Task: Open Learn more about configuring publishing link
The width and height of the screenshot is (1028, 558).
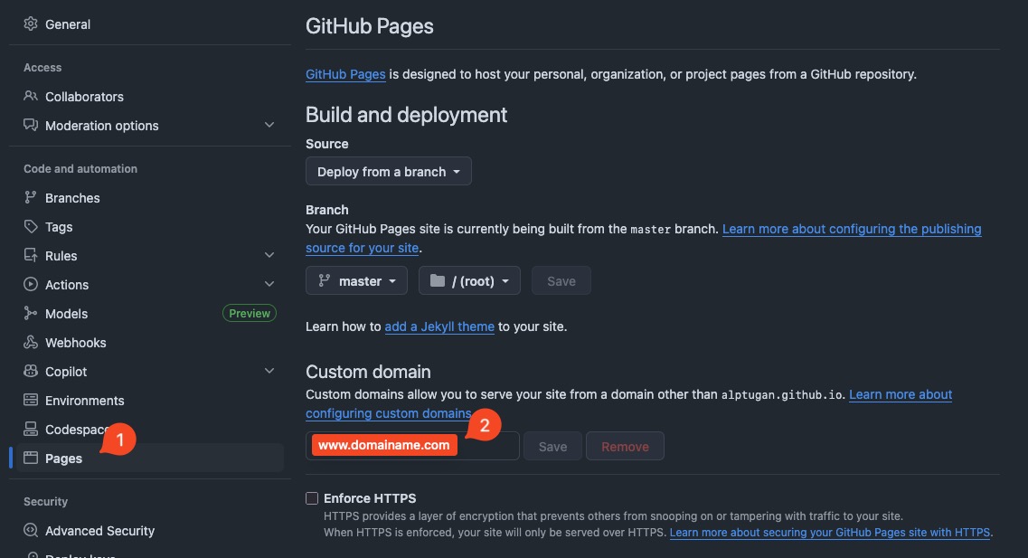Action: coord(852,229)
